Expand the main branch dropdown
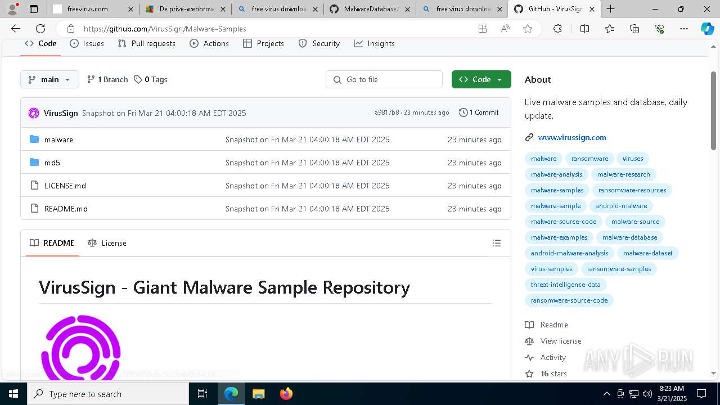This screenshot has width=720, height=405. (49, 79)
